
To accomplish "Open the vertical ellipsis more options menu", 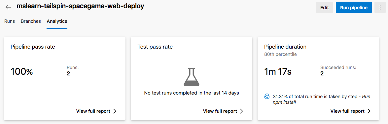I will [380, 7].
